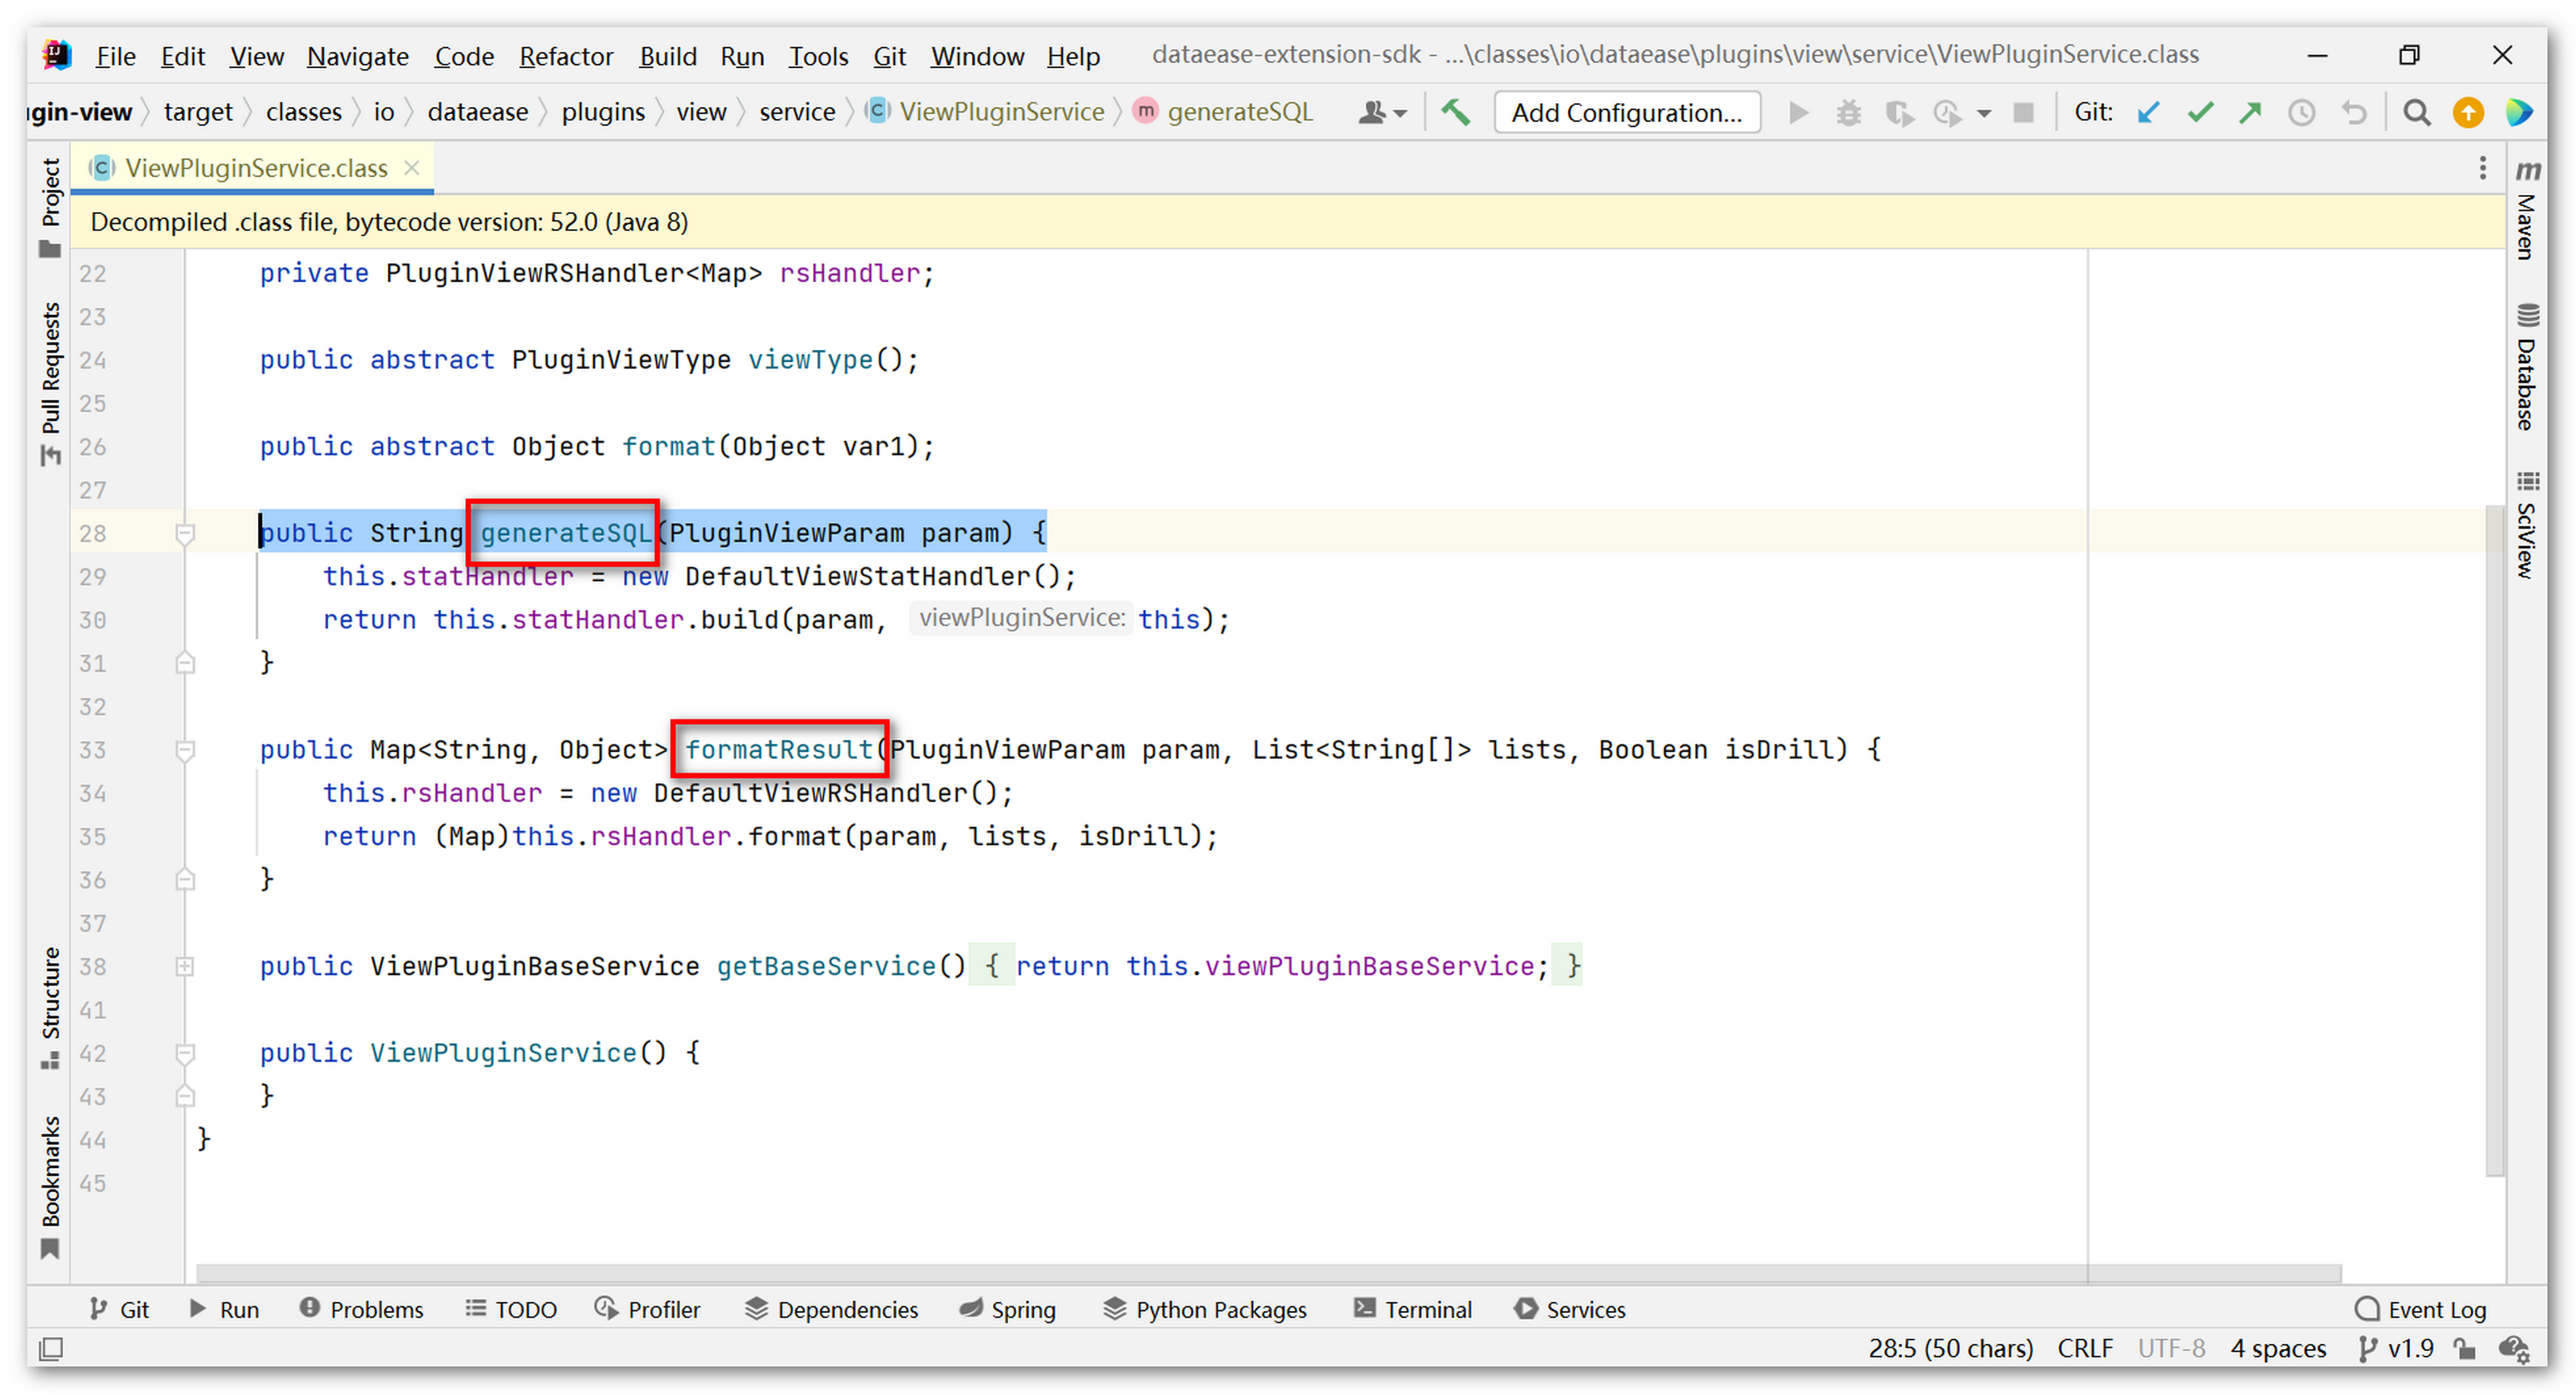Collapse the generateSQL method fold marker
Screen dimensions: 2576x1395
185,533
